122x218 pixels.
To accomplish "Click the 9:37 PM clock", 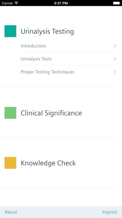I will (x=61, y=3).
